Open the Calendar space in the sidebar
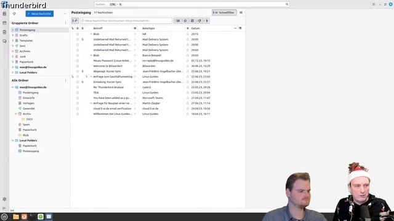394x221 pixels. [x=4, y=23]
